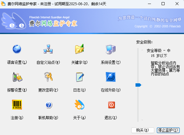Viewport: 184px width, 135px height.
Task: Launch the Online Upgrade icon (在线升级)
Action: coord(111,77)
